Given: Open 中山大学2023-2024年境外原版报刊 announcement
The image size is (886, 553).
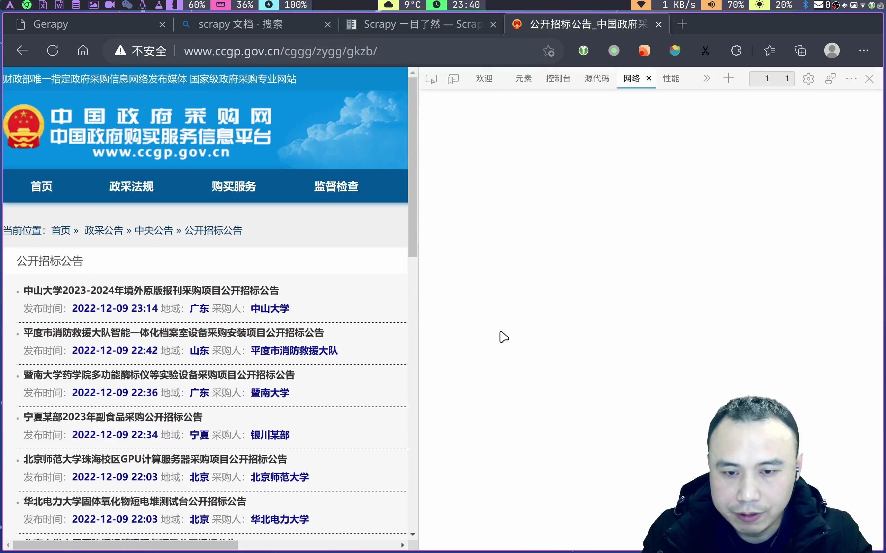Looking at the screenshot, I should (151, 290).
